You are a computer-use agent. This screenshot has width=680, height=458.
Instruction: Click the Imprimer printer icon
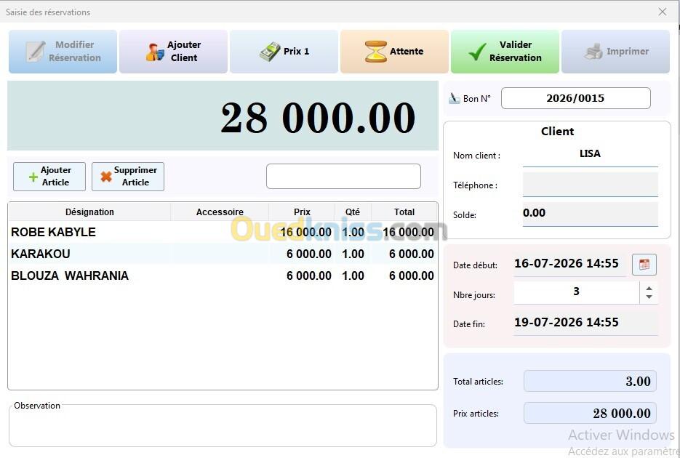[593, 52]
